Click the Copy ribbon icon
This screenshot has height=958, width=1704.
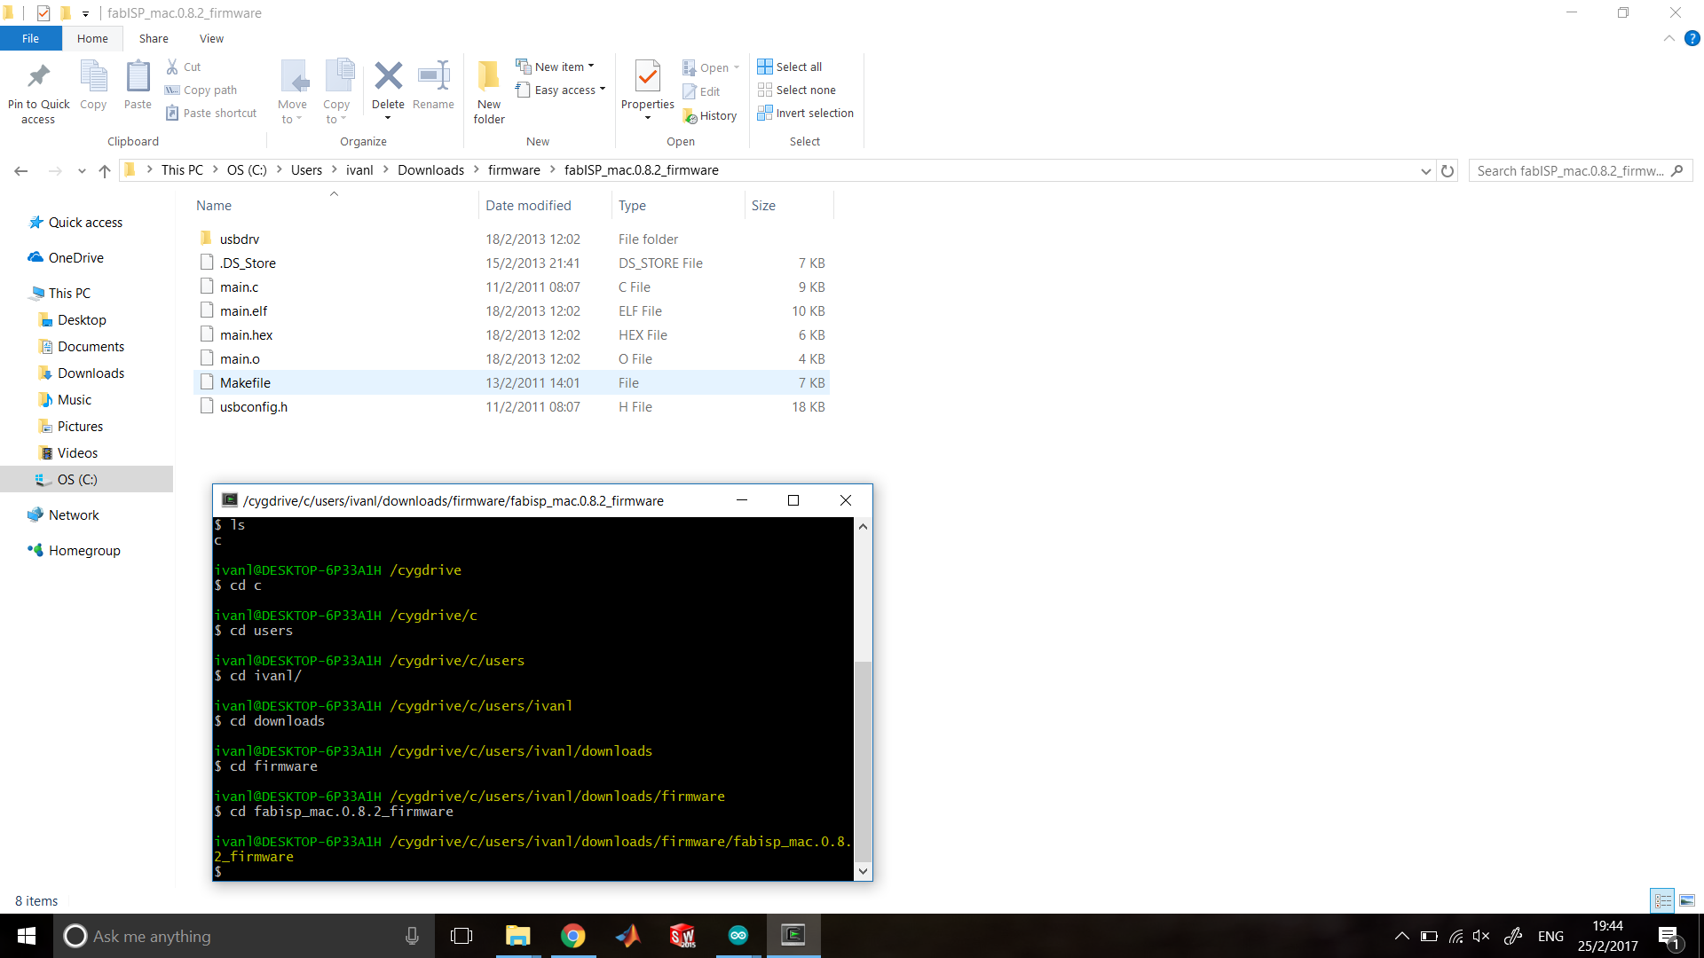pos(93,85)
